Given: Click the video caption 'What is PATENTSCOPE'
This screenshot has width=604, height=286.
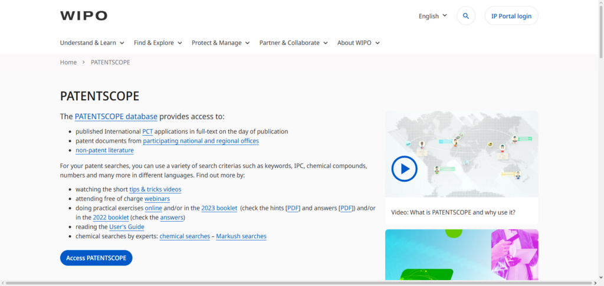Looking at the screenshot, I should click(453, 212).
